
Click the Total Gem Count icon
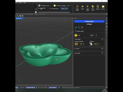(x=39, y=6)
